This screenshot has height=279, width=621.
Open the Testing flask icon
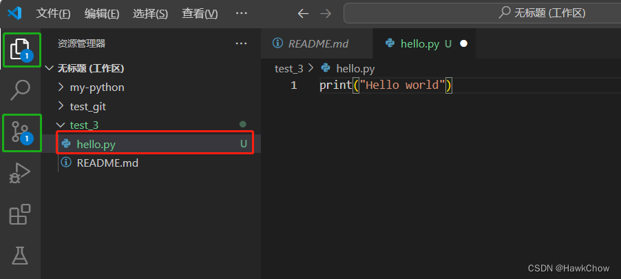20,256
